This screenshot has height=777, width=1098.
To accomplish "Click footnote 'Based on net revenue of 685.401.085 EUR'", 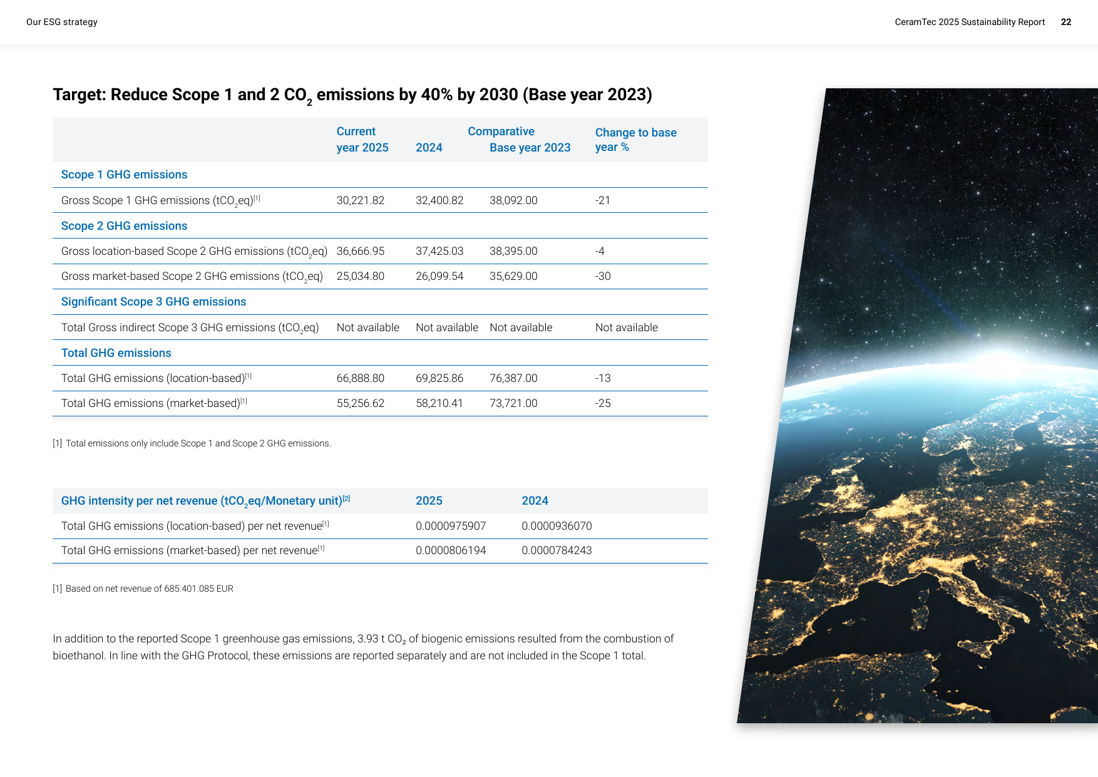I will [143, 589].
